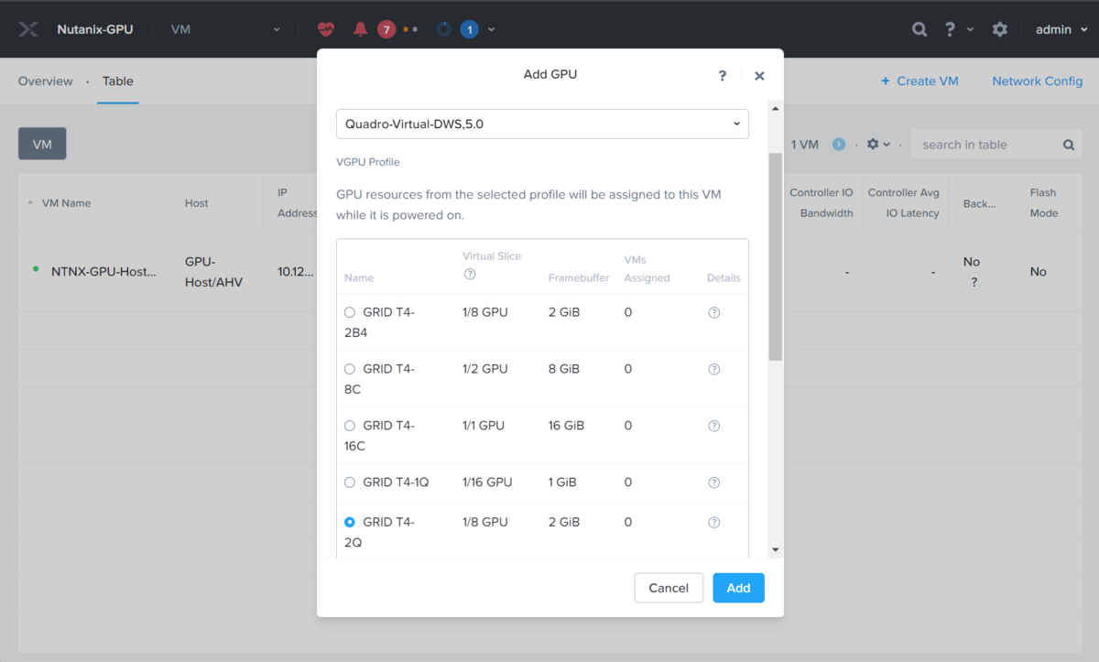The height and width of the screenshot is (662, 1099).
Task: Click the Add GPU dialog help icon
Action: tap(723, 75)
